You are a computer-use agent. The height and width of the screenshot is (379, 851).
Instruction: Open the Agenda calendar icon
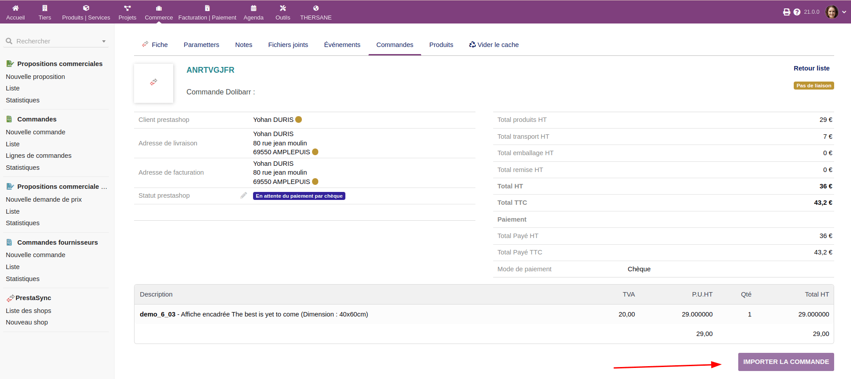pyautogui.click(x=253, y=8)
